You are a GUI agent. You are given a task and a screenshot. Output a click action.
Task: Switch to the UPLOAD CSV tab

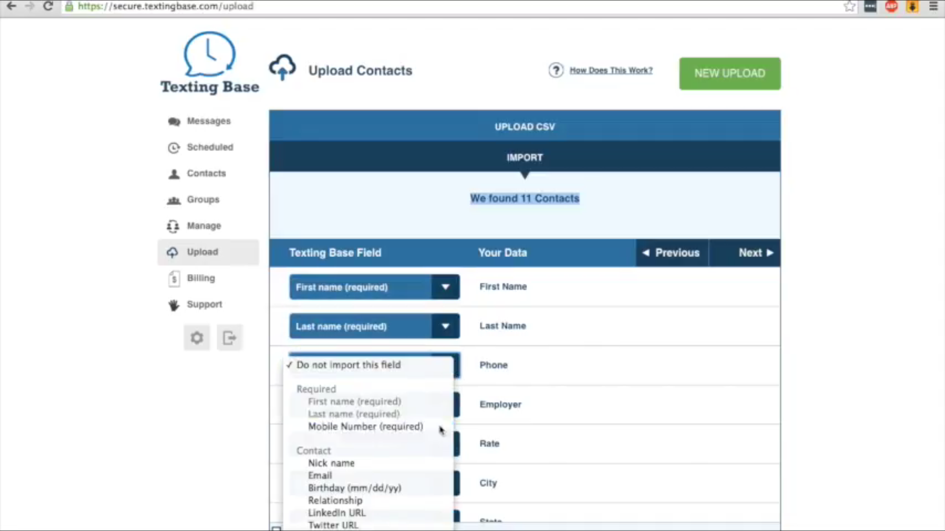(x=525, y=126)
